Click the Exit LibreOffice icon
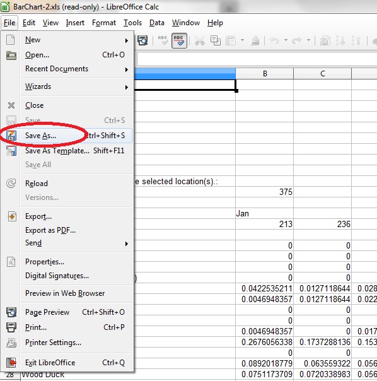 pyautogui.click(x=11, y=363)
